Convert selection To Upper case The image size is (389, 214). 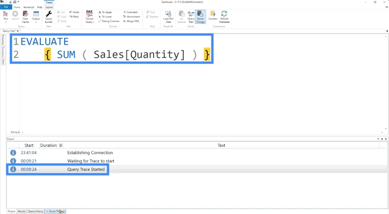105,12
